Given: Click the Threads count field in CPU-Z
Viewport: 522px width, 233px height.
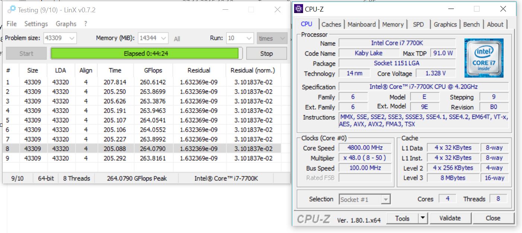Looking at the screenshot, I should coord(498,199).
